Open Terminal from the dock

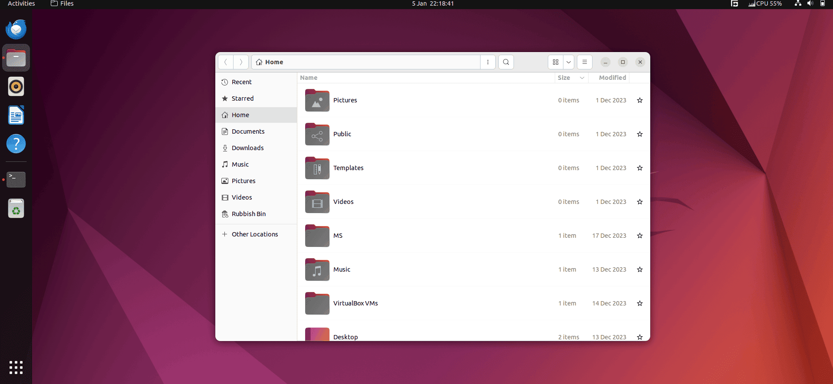[16, 179]
